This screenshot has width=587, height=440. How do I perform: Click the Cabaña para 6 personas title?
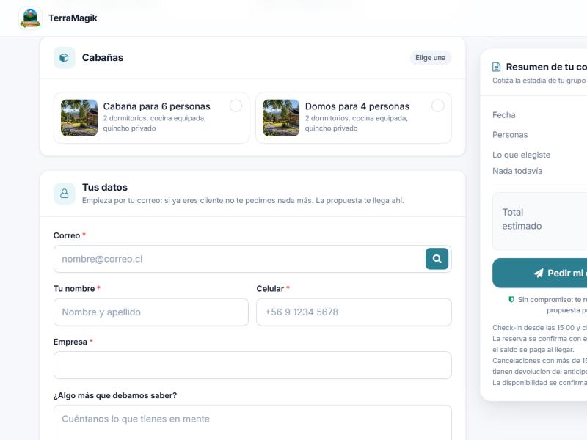tap(157, 106)
